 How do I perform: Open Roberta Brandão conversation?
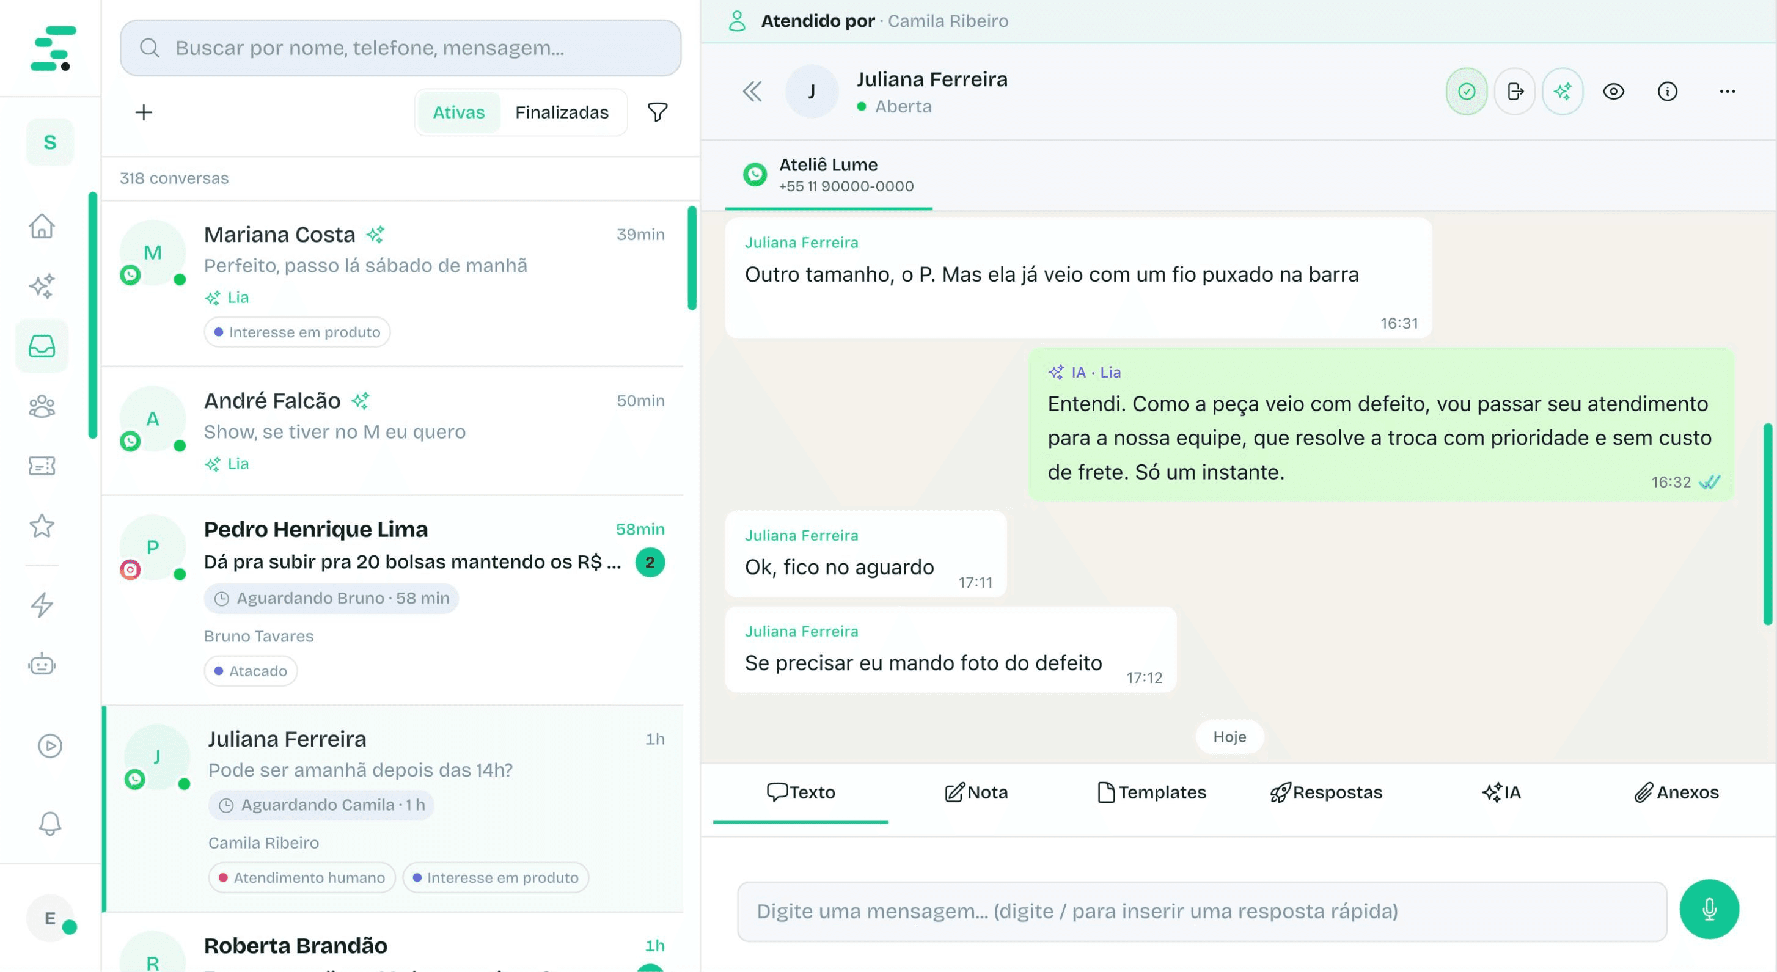point(393,943)
